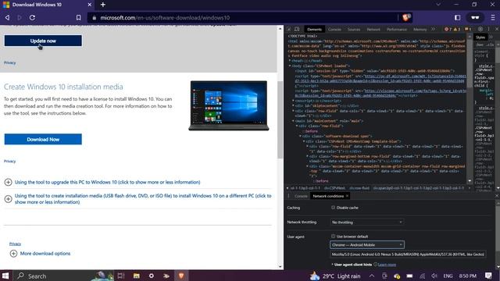The width and height of the screenshot is (500, 281).
Task: Open DevTools issues counter
Action: (x=468, y=29)
